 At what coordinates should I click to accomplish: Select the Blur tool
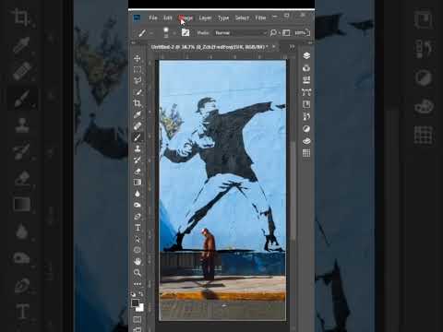[138, 194]
